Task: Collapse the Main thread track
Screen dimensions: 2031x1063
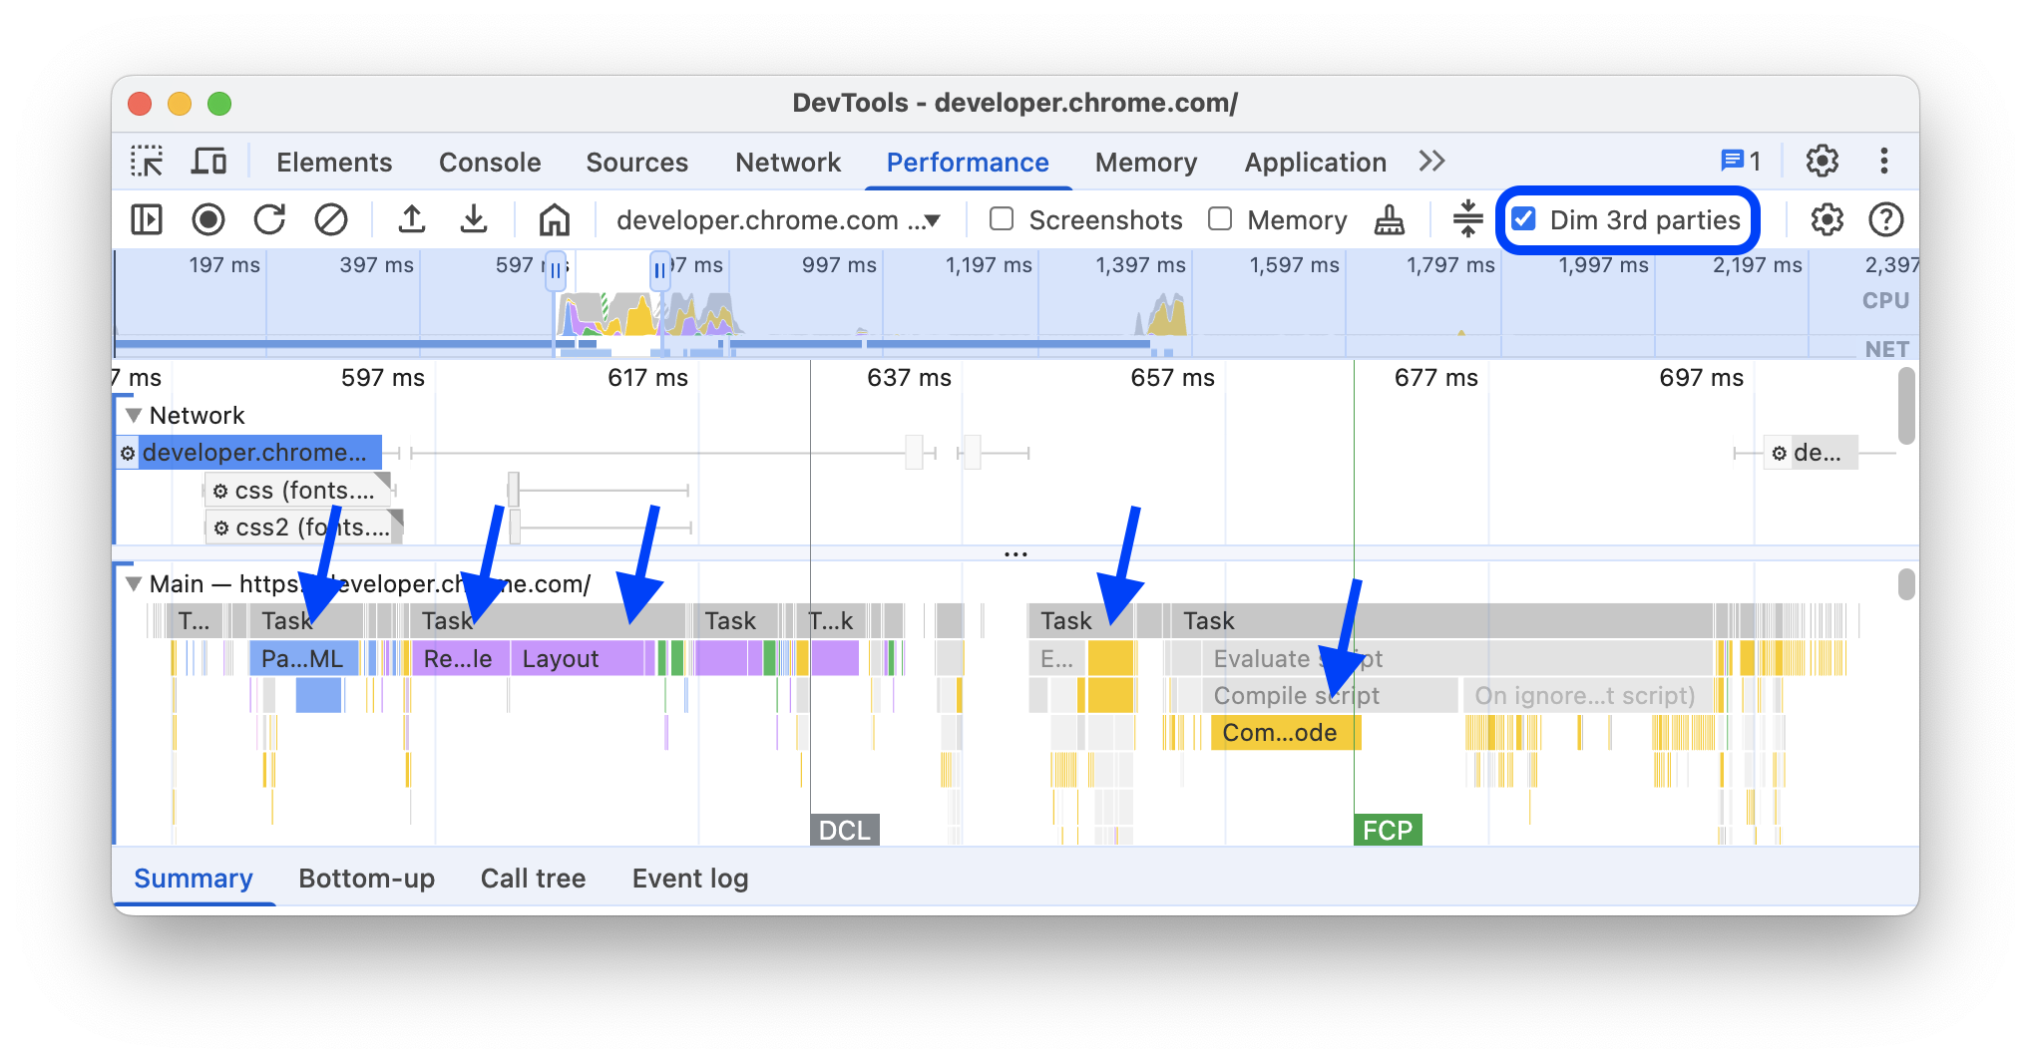Action: coord(134,584)
